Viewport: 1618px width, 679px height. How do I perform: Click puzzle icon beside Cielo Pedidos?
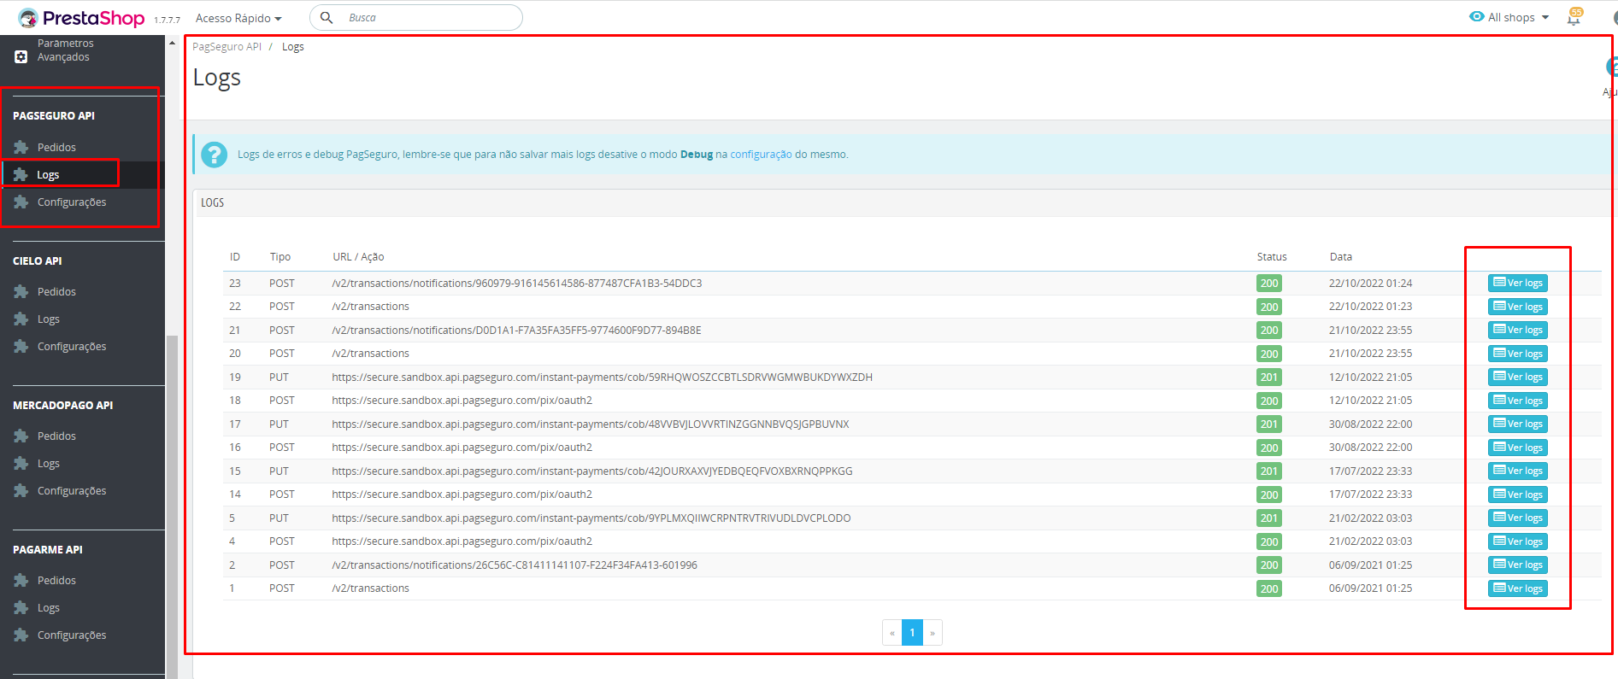point(21,291)
